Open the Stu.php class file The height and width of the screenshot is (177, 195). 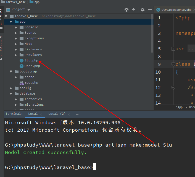[31, 60]
